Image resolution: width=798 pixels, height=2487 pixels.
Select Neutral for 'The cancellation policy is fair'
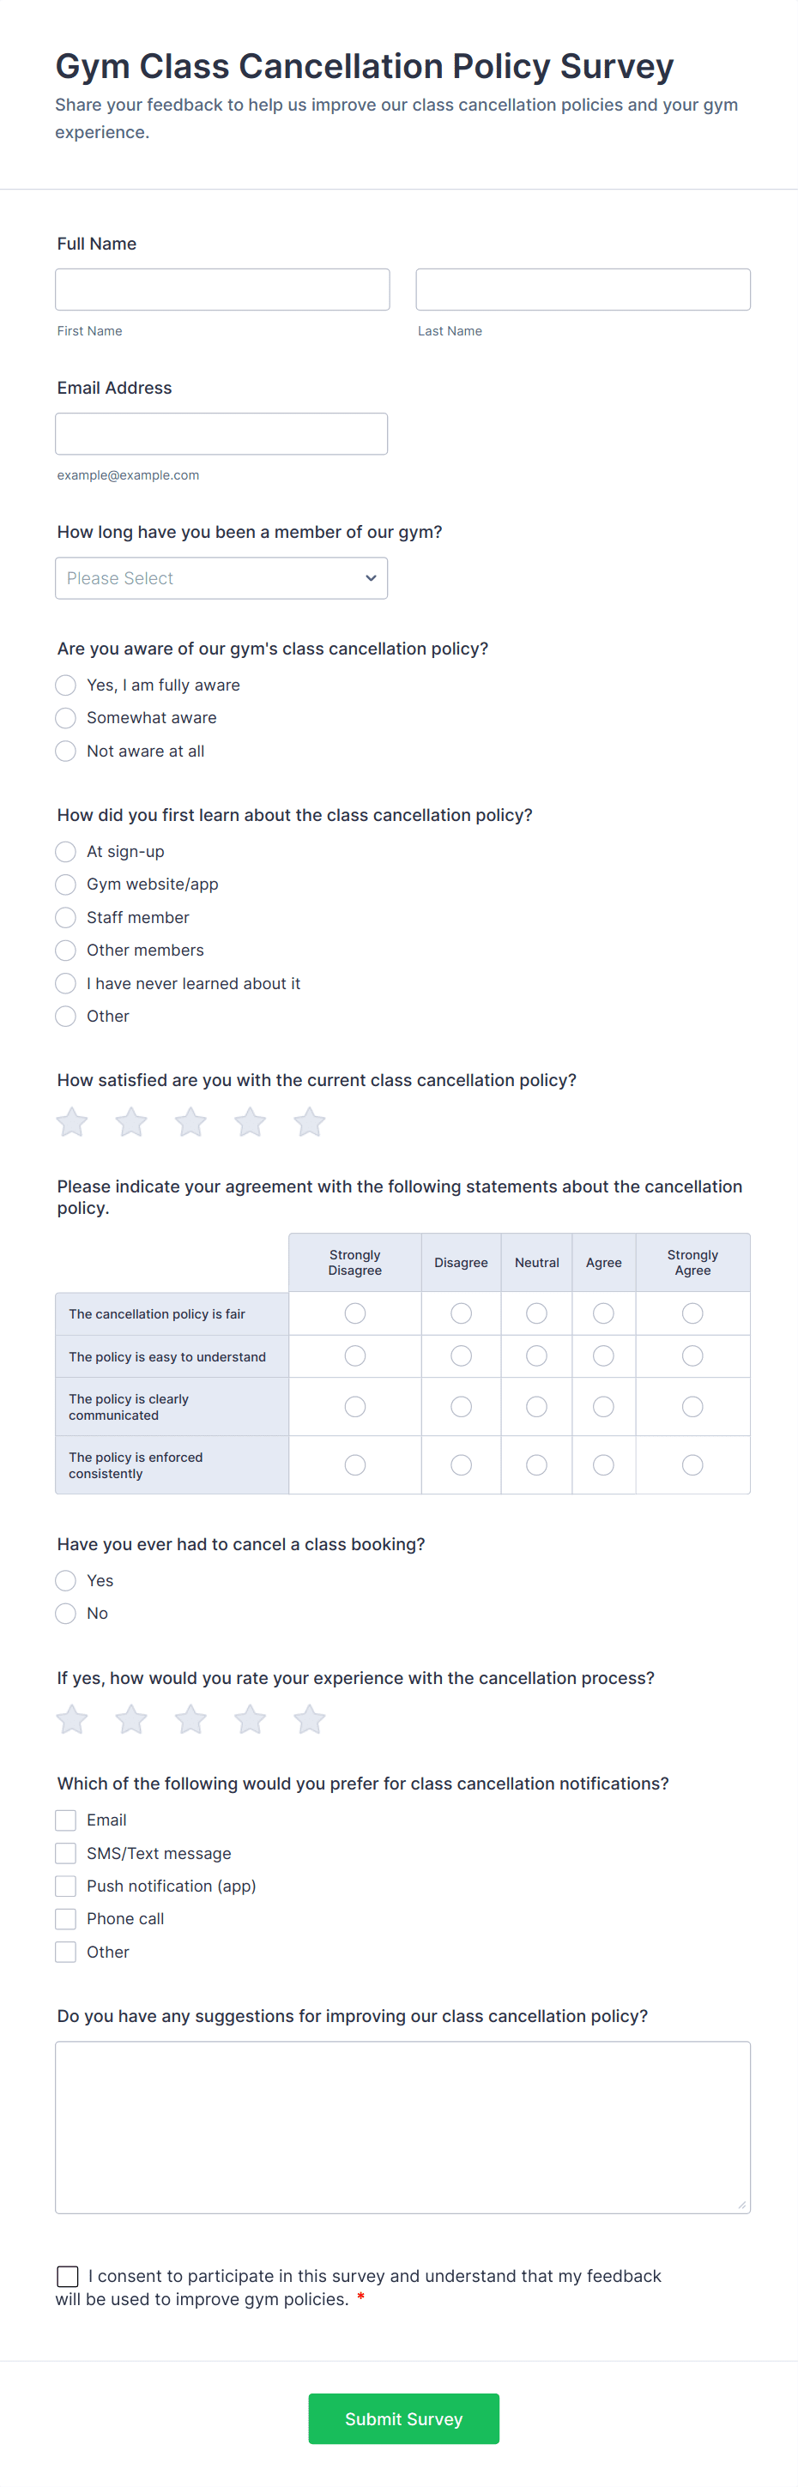(536, 1313)
